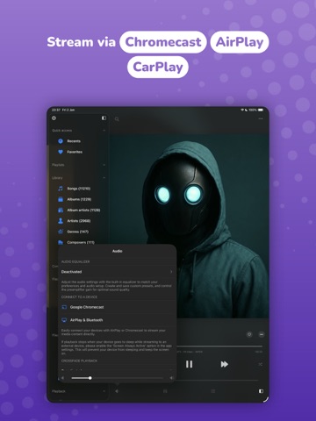Open Recents from Quick access
This screenshot has width=316, height=421.
tap(70, 141)
